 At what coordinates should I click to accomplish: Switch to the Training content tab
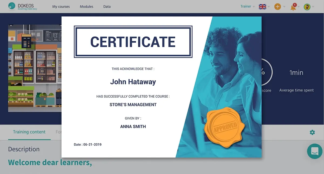pos(29,132)
